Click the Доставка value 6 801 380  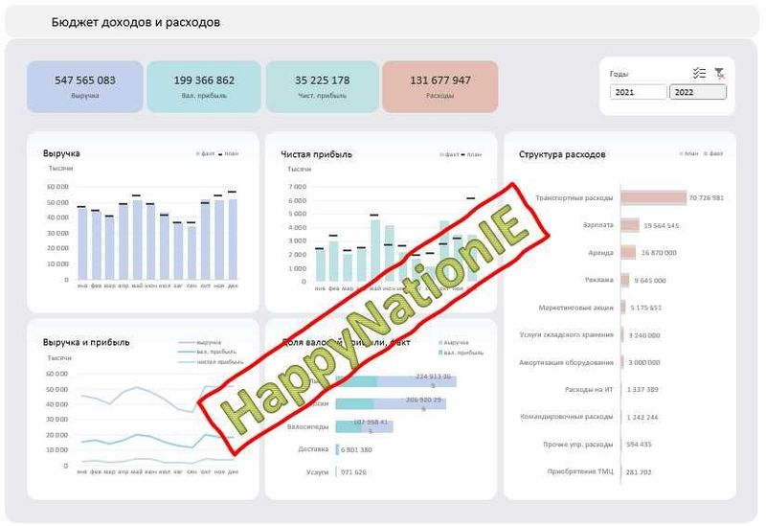pos(356,449)
